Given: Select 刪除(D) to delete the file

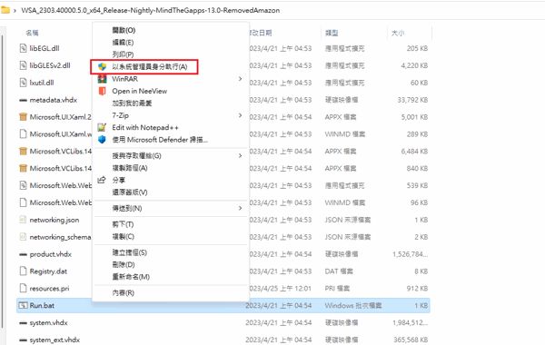Looking at the screenshot, I should coord(124,265).
